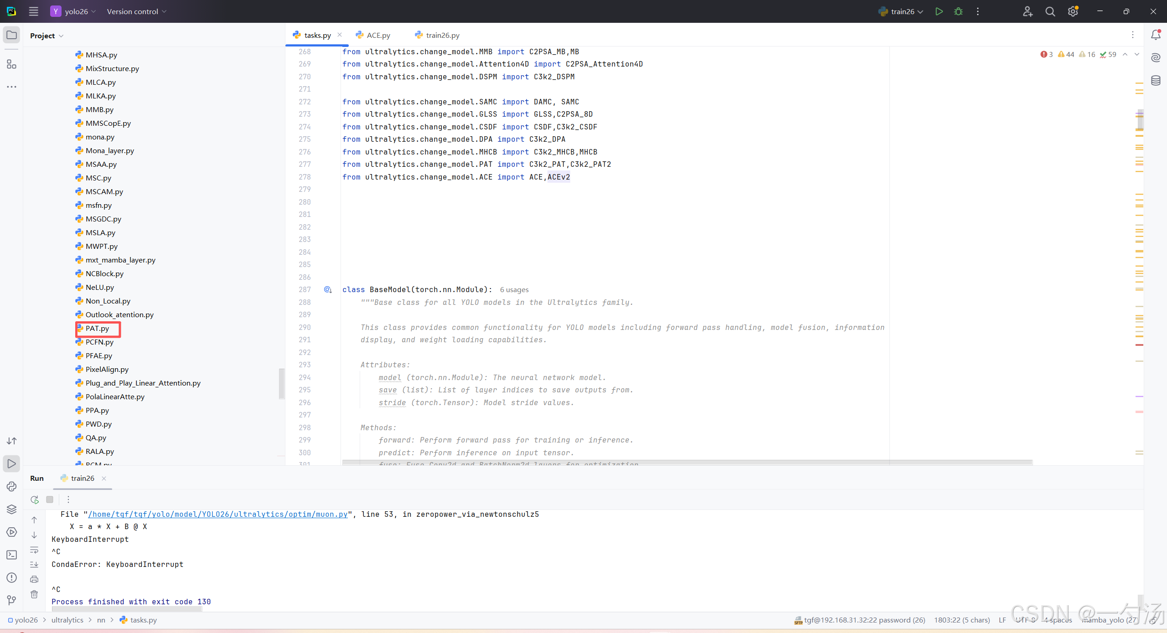
Task: Toggle soft-wrap in Run console
Action: 34,550
